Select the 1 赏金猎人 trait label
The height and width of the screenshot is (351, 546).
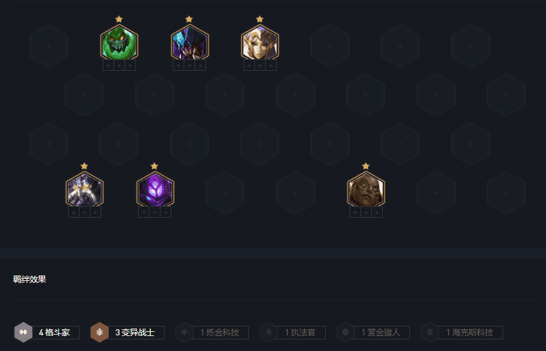(x=381, y=333)
